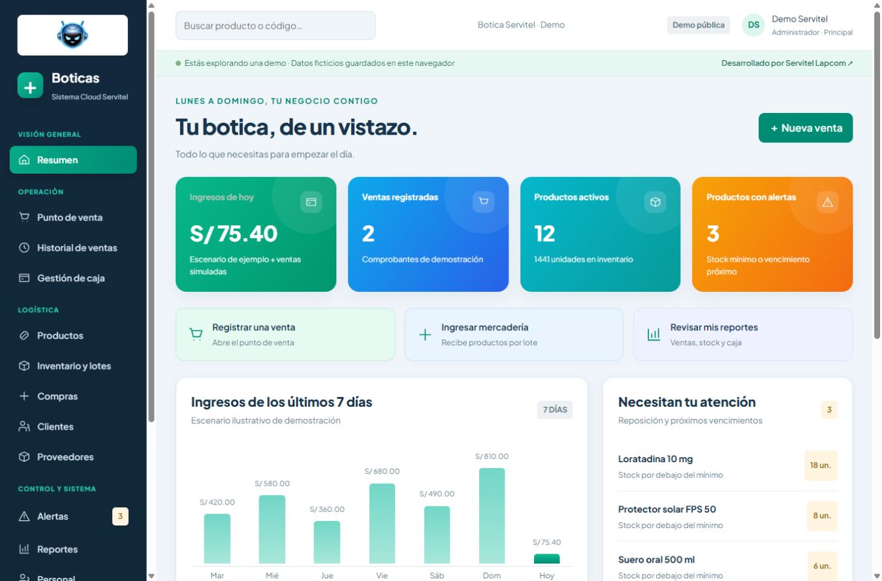The height and width of the screenshot is (581, 882).
Task: Click the Productos con alertas card
Action: [x=772, y=234]
